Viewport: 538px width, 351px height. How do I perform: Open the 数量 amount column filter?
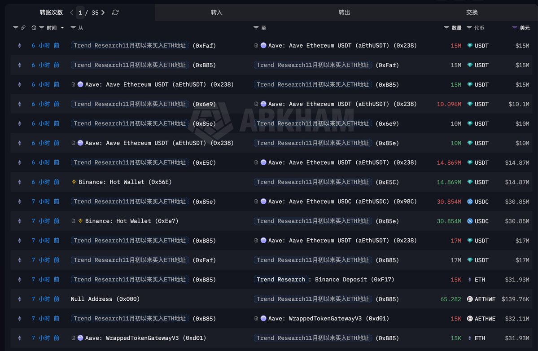point(446,28)
